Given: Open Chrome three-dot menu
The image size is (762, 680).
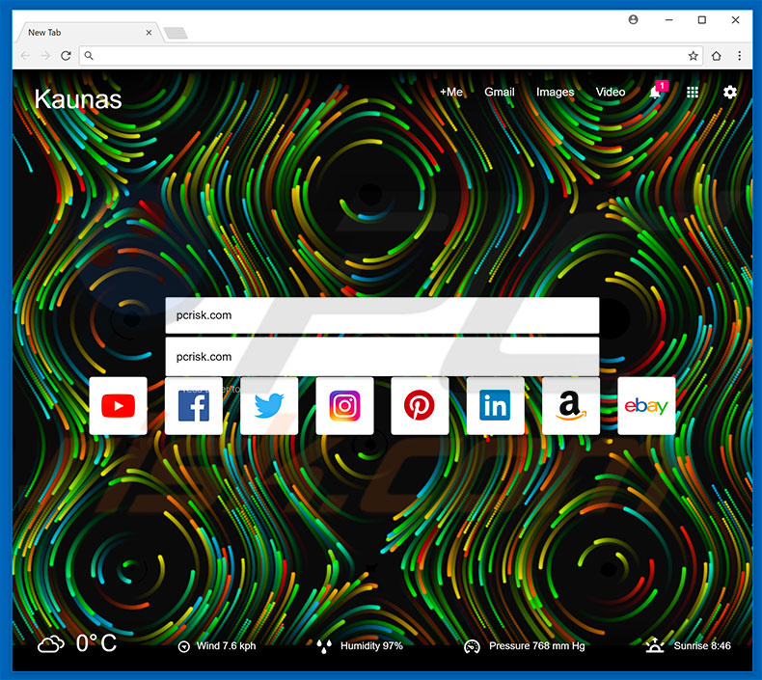Looking at the screenshot, I should coord(739,56).
